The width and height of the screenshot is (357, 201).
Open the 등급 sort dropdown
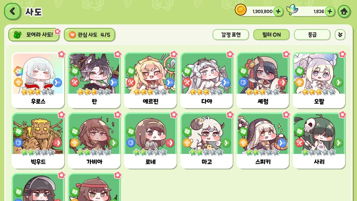point(312,35)
